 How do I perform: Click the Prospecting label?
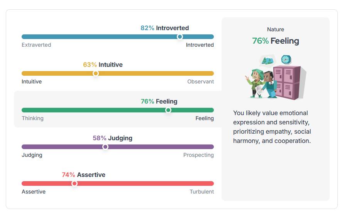tap(198, 155)
